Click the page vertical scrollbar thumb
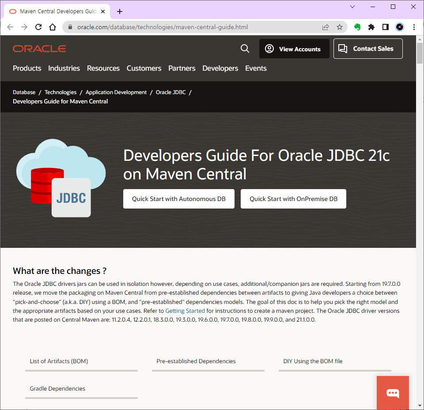Viewport: 424px width, 410px height. (x=420, y=53)
